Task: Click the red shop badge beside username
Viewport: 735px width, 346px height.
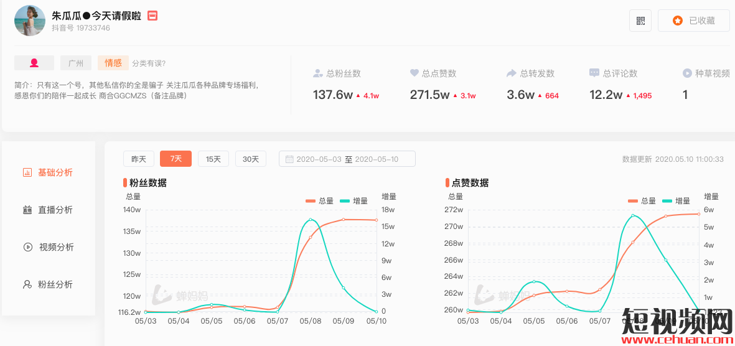Action: 152,16
